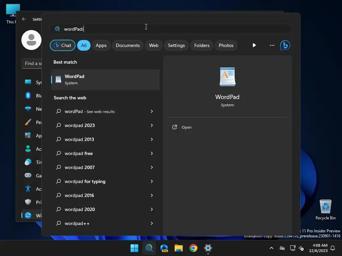The height and width of the screenshot is (256, 342).
Task: Open Gaming controller icon in Settings sidebar
Action: 28,175
